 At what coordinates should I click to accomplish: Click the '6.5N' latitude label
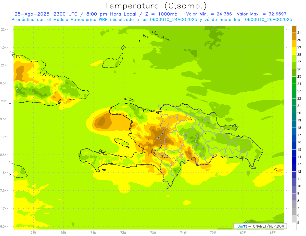(4, 226)
